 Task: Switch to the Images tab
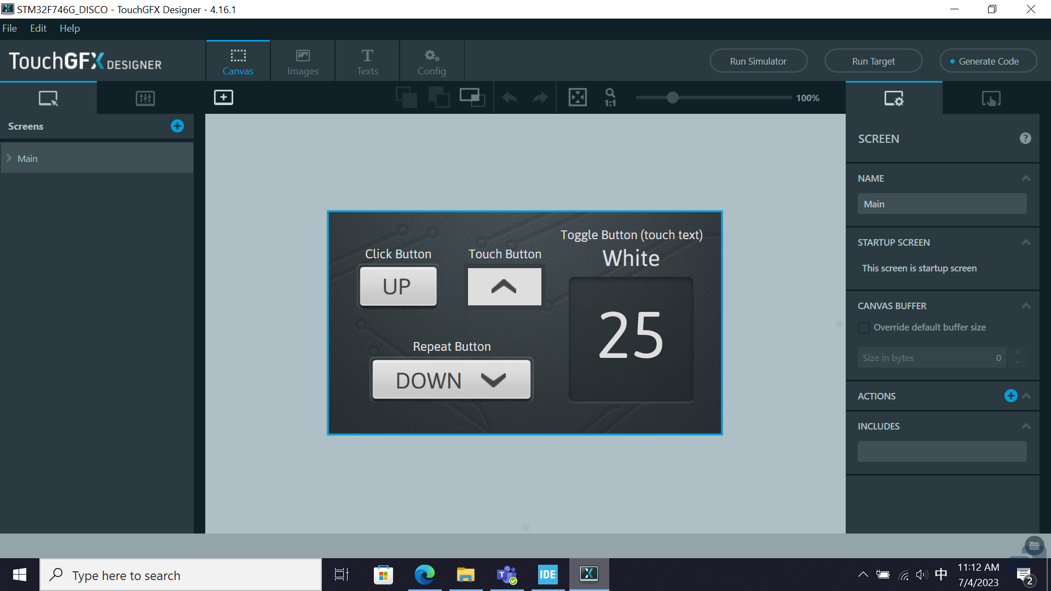(x=303, y=61)
